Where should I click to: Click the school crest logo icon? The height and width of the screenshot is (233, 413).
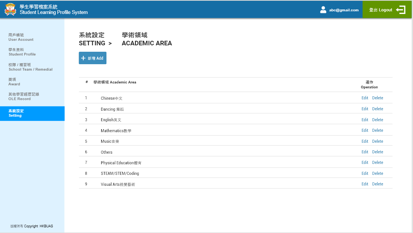[11, 9]
